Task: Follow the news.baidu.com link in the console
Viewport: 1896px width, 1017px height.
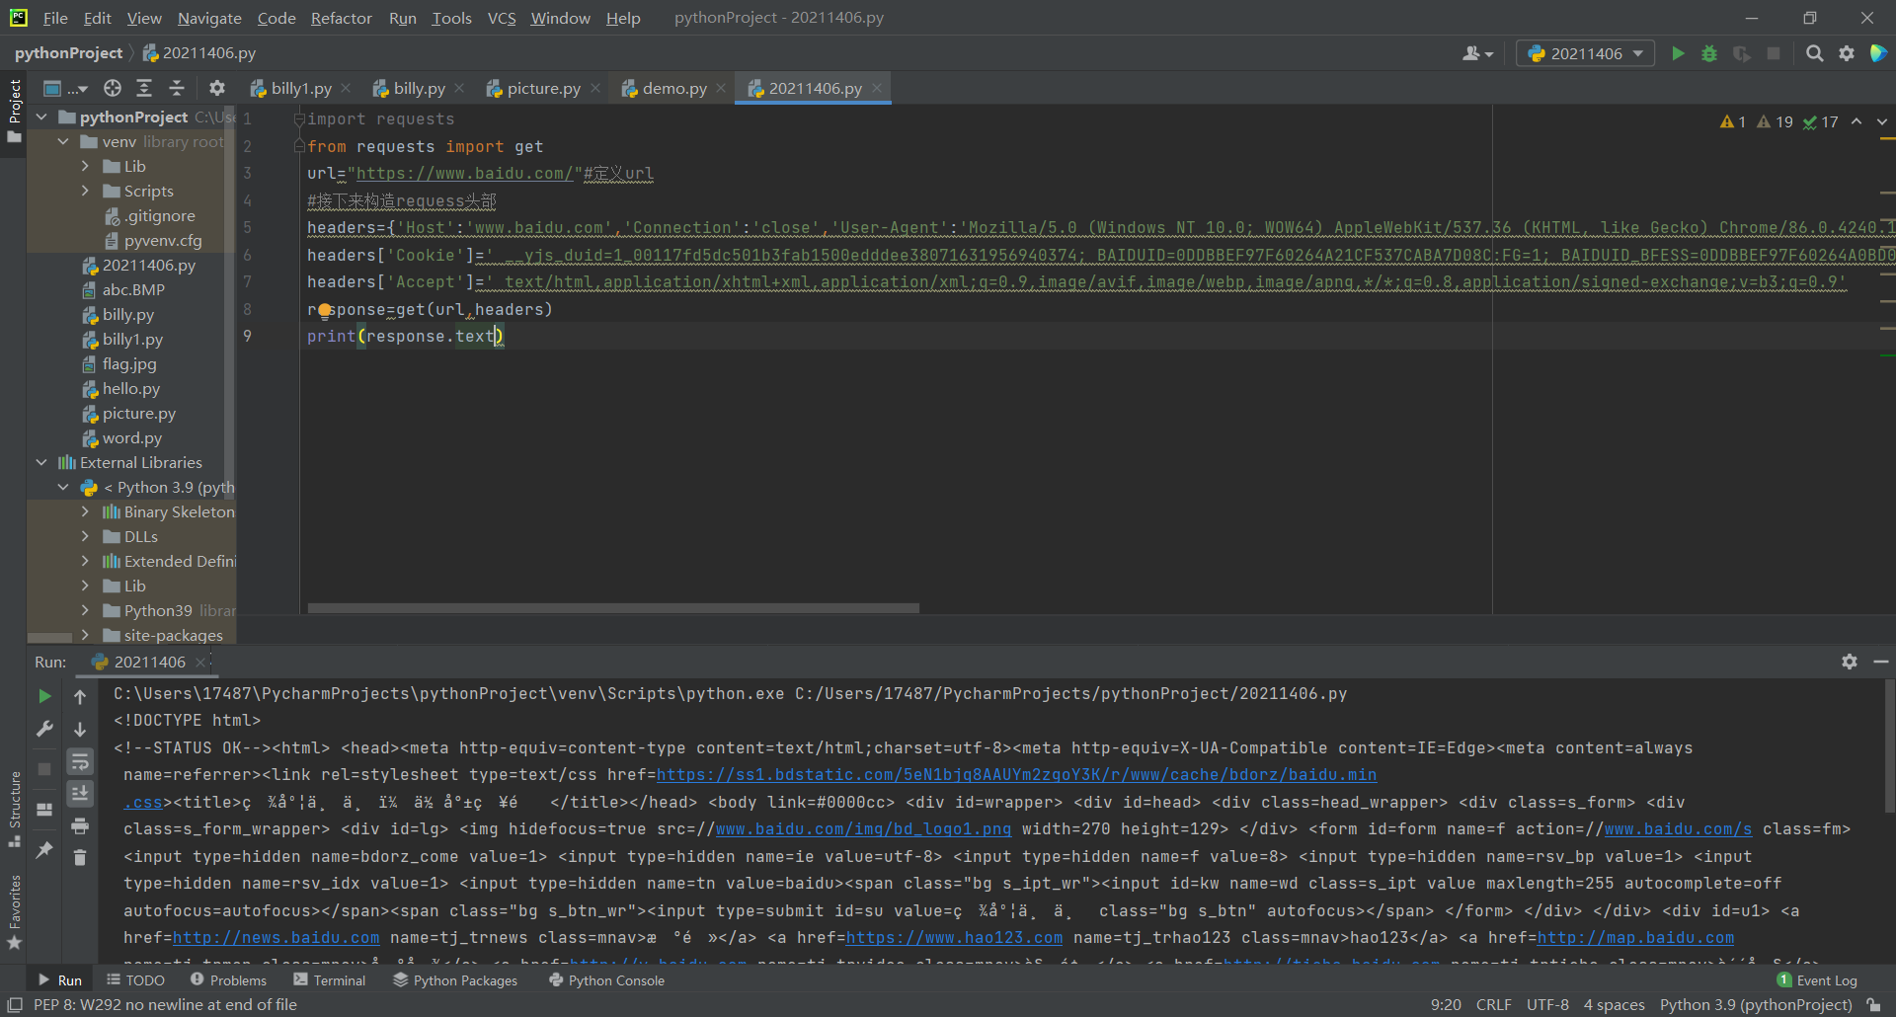Action: [276, 938]
